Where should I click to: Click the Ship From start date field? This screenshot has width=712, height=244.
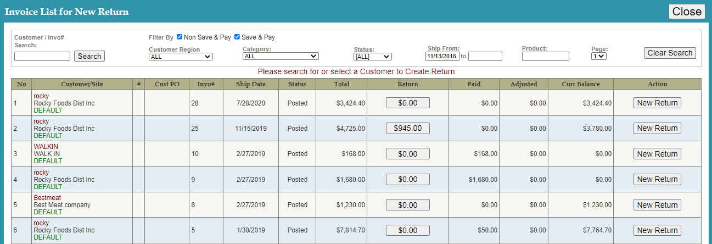click(442, 56)
